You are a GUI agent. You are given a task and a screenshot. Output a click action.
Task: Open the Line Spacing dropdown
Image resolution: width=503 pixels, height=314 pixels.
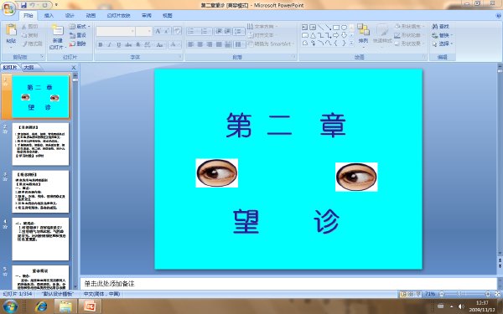coord(239,31)
